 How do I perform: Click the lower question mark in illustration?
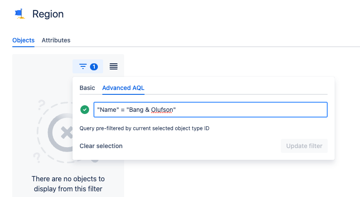coord(37,156)
